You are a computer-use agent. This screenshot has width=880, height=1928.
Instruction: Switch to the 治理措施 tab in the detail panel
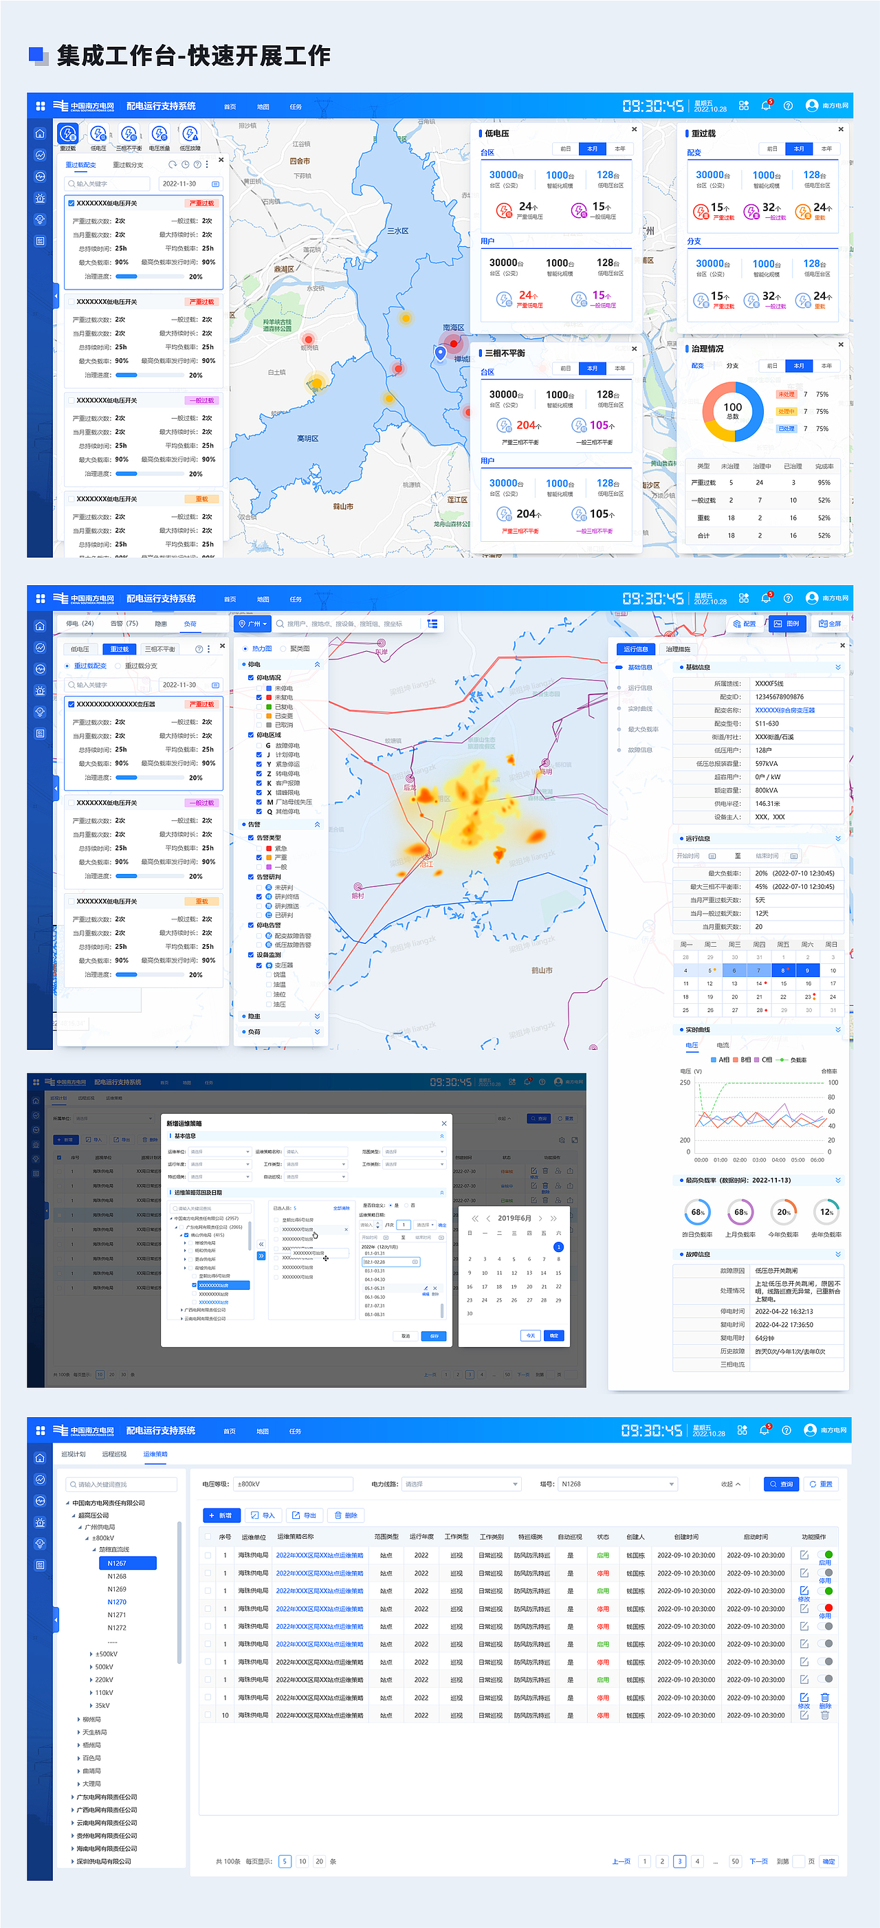tap(678, 649)
